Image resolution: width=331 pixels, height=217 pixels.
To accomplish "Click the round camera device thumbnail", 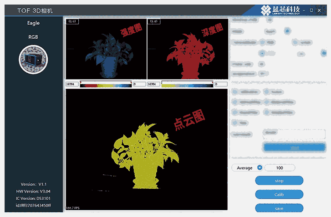I will [33, 60].
